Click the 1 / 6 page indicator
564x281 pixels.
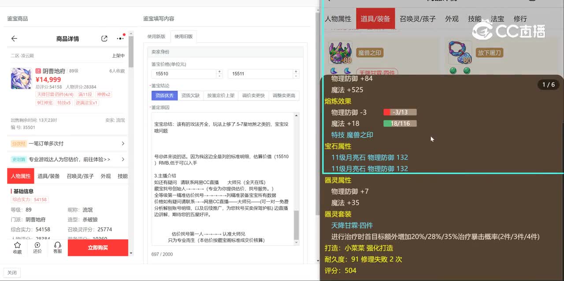(549, 85)
